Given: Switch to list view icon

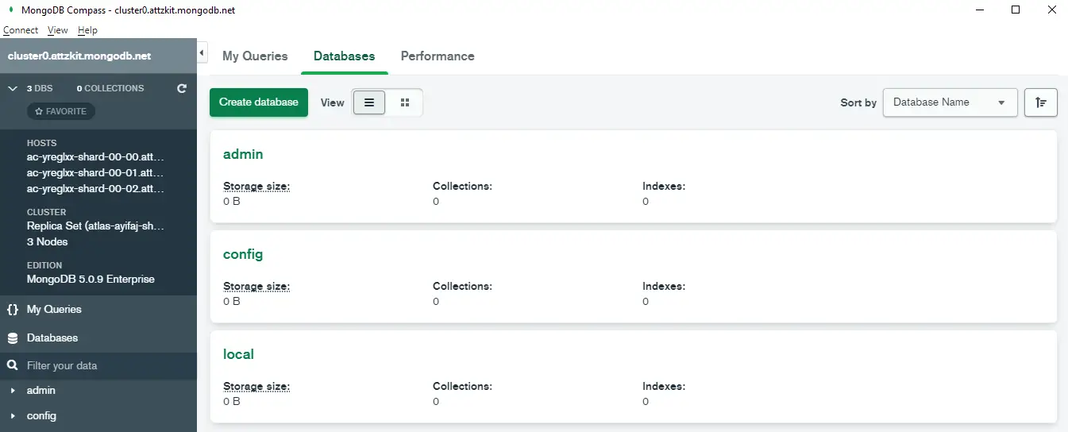Looking at the screenshot, I should pyautogui.click(x=369, y=102).
